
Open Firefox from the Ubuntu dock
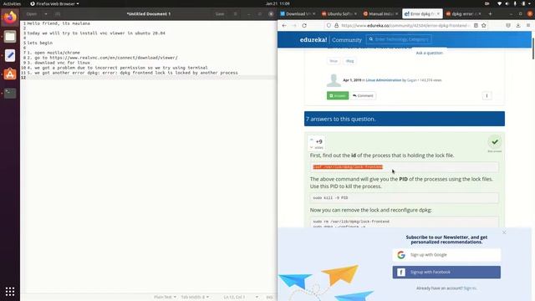10,17
